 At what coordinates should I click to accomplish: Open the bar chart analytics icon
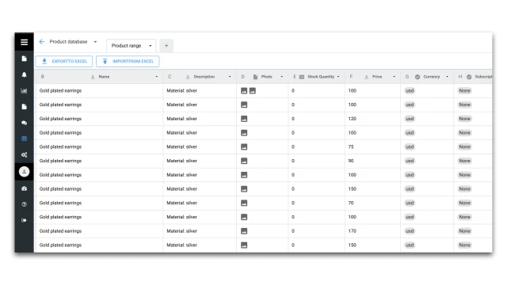pos(24,91)
